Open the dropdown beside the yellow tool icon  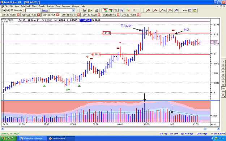(x=92, y=10)
